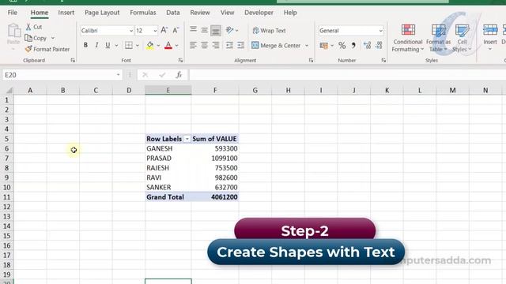The width and height of the screenshot is (506, 284).
Task: Open the Row Labels filter dropdown
Action: (x=187, y=139)
